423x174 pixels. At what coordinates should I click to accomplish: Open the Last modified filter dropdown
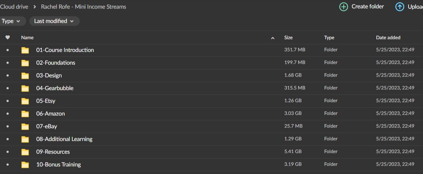[x=54, y=21]
